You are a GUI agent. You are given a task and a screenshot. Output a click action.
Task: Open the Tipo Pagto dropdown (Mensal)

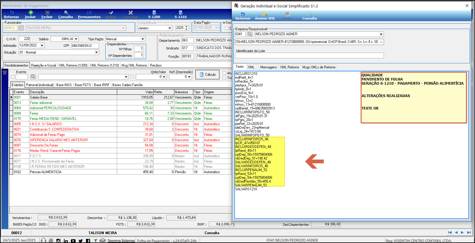tap(143, 39)
